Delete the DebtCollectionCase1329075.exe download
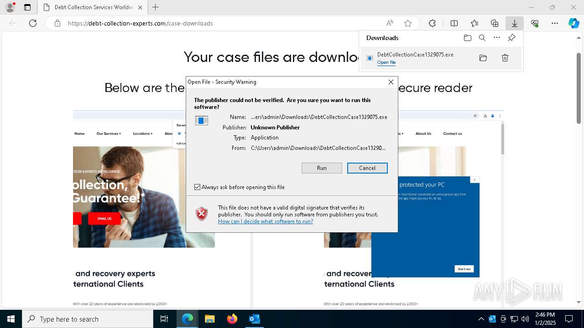 tap(505, 58)
